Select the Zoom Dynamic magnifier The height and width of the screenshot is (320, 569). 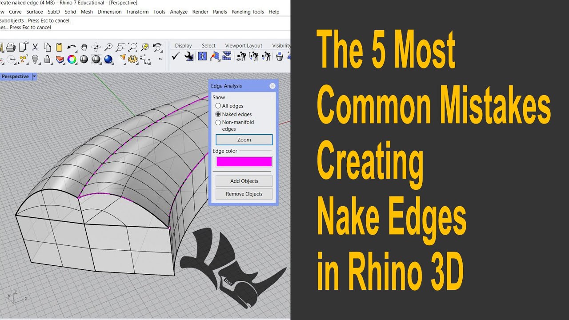coord(108,47)
